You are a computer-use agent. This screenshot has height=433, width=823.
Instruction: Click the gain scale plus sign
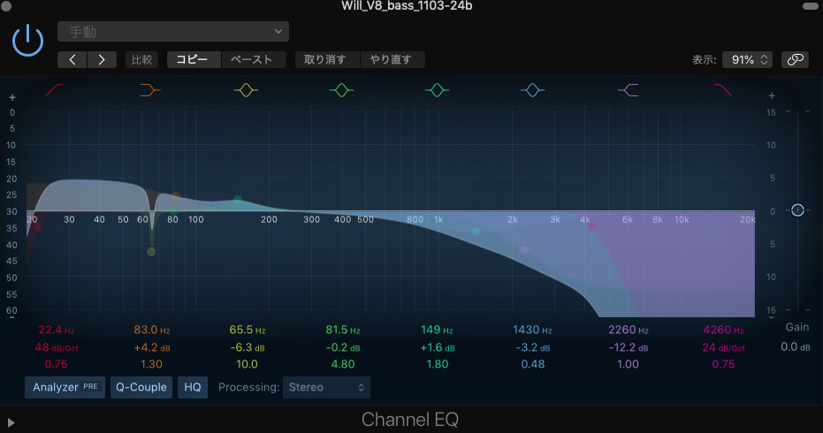[772, 95]
